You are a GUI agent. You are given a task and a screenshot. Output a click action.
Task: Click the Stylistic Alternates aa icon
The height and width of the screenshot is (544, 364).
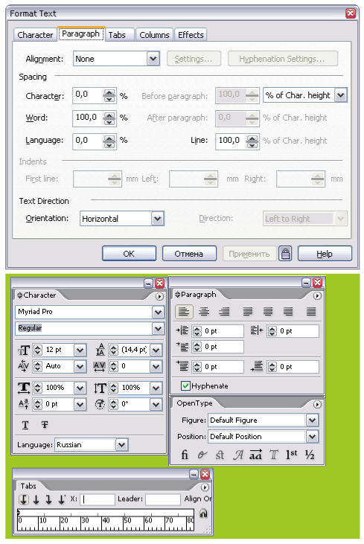256,455
